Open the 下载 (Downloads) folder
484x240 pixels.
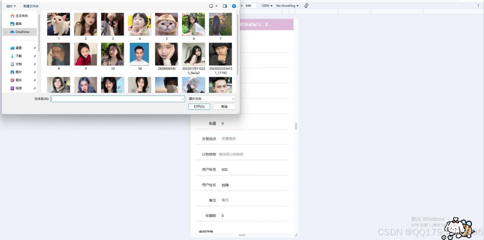pos(18,56)
